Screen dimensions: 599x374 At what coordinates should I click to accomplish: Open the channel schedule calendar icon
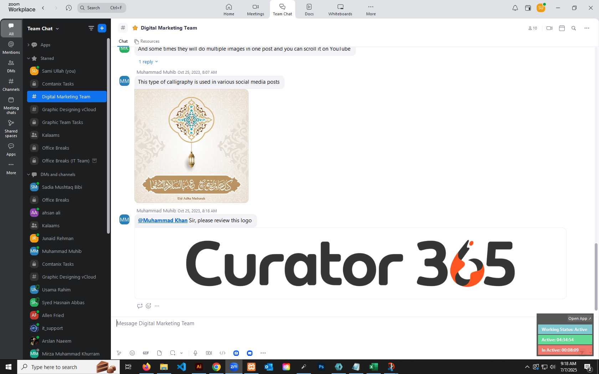[562, 28]
